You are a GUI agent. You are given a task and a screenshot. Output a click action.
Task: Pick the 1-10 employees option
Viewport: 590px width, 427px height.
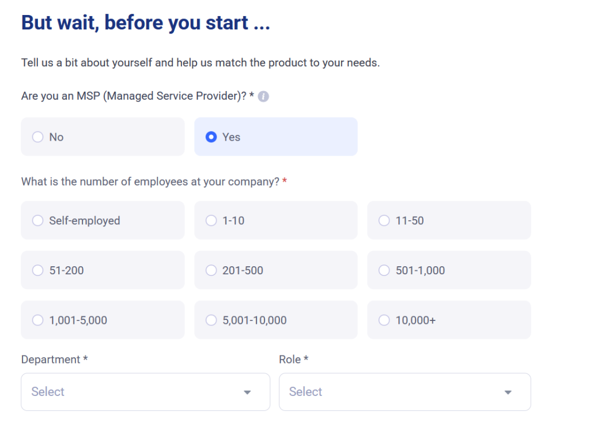tap(211, 221)
